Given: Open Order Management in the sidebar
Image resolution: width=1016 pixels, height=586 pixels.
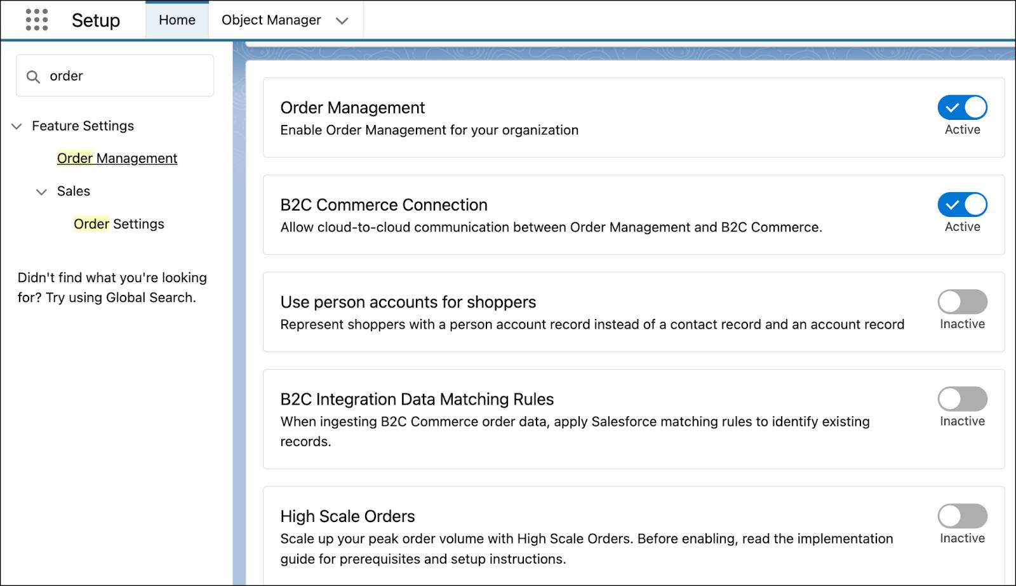Looking at the screenshot, I should [117, 159].
